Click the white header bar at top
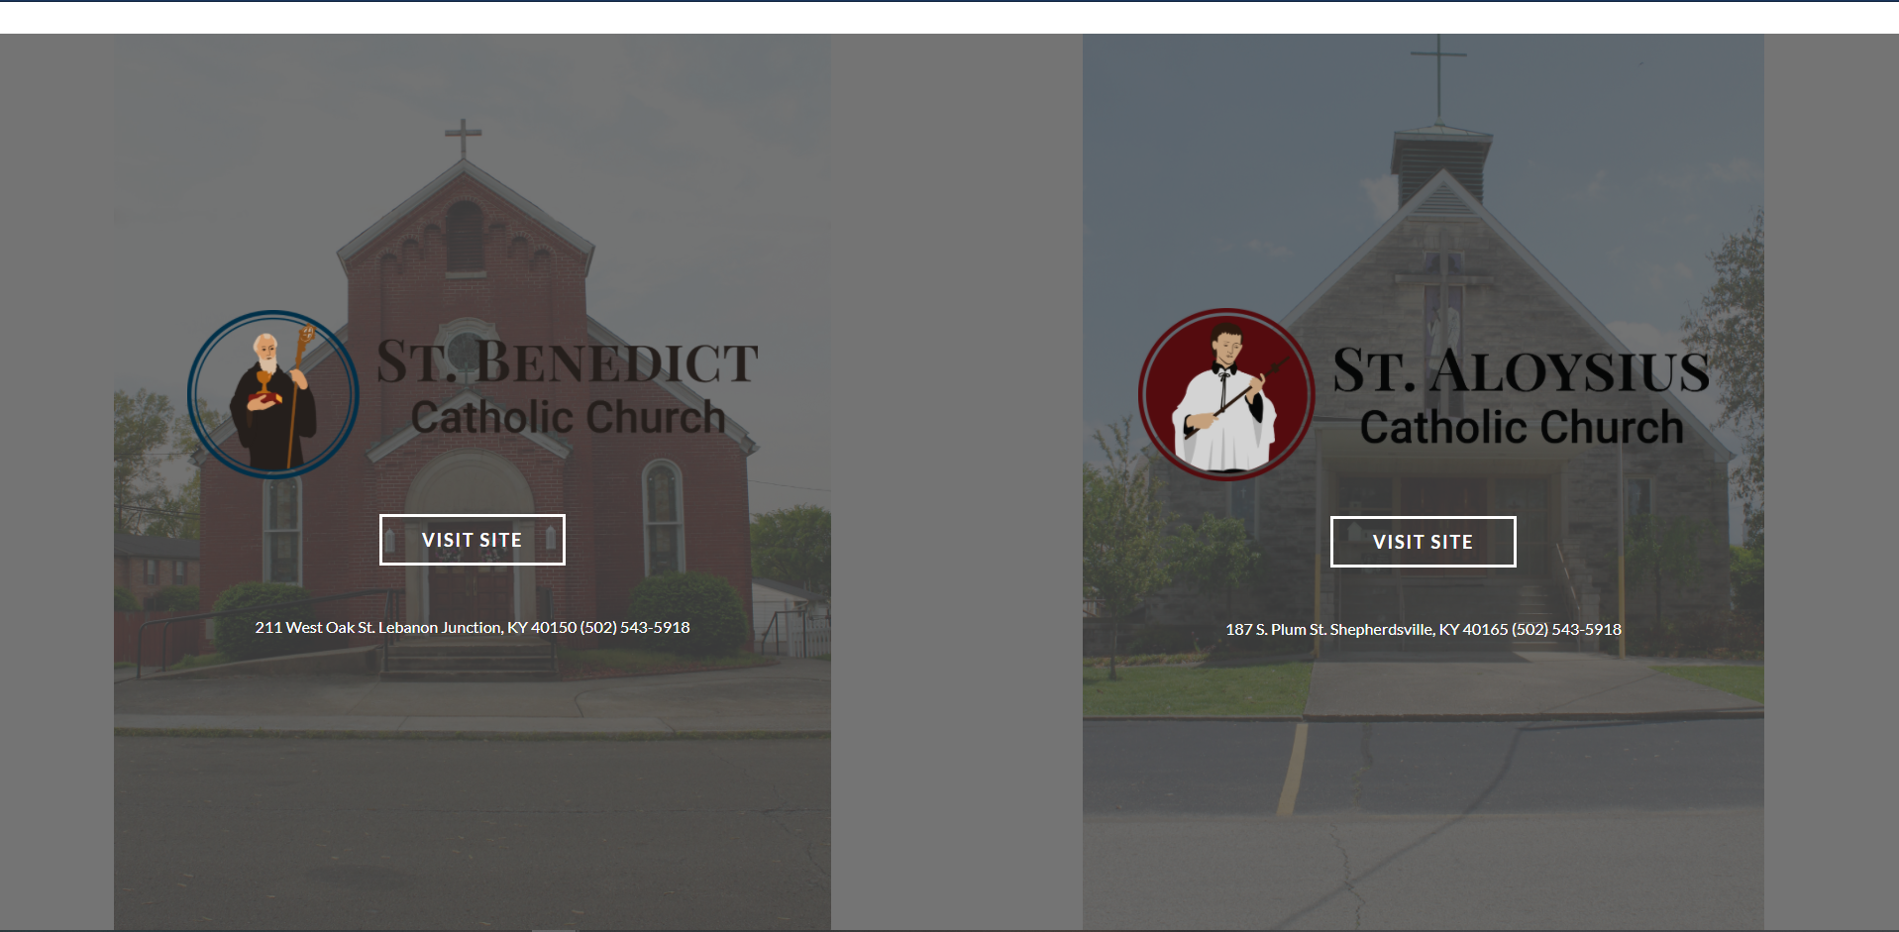Viewport: 1899px width, 932px height. 949,18
